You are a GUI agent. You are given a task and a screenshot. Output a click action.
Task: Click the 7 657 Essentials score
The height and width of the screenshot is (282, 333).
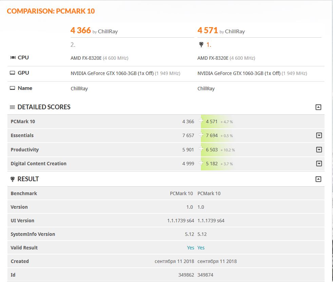[188, 135]
